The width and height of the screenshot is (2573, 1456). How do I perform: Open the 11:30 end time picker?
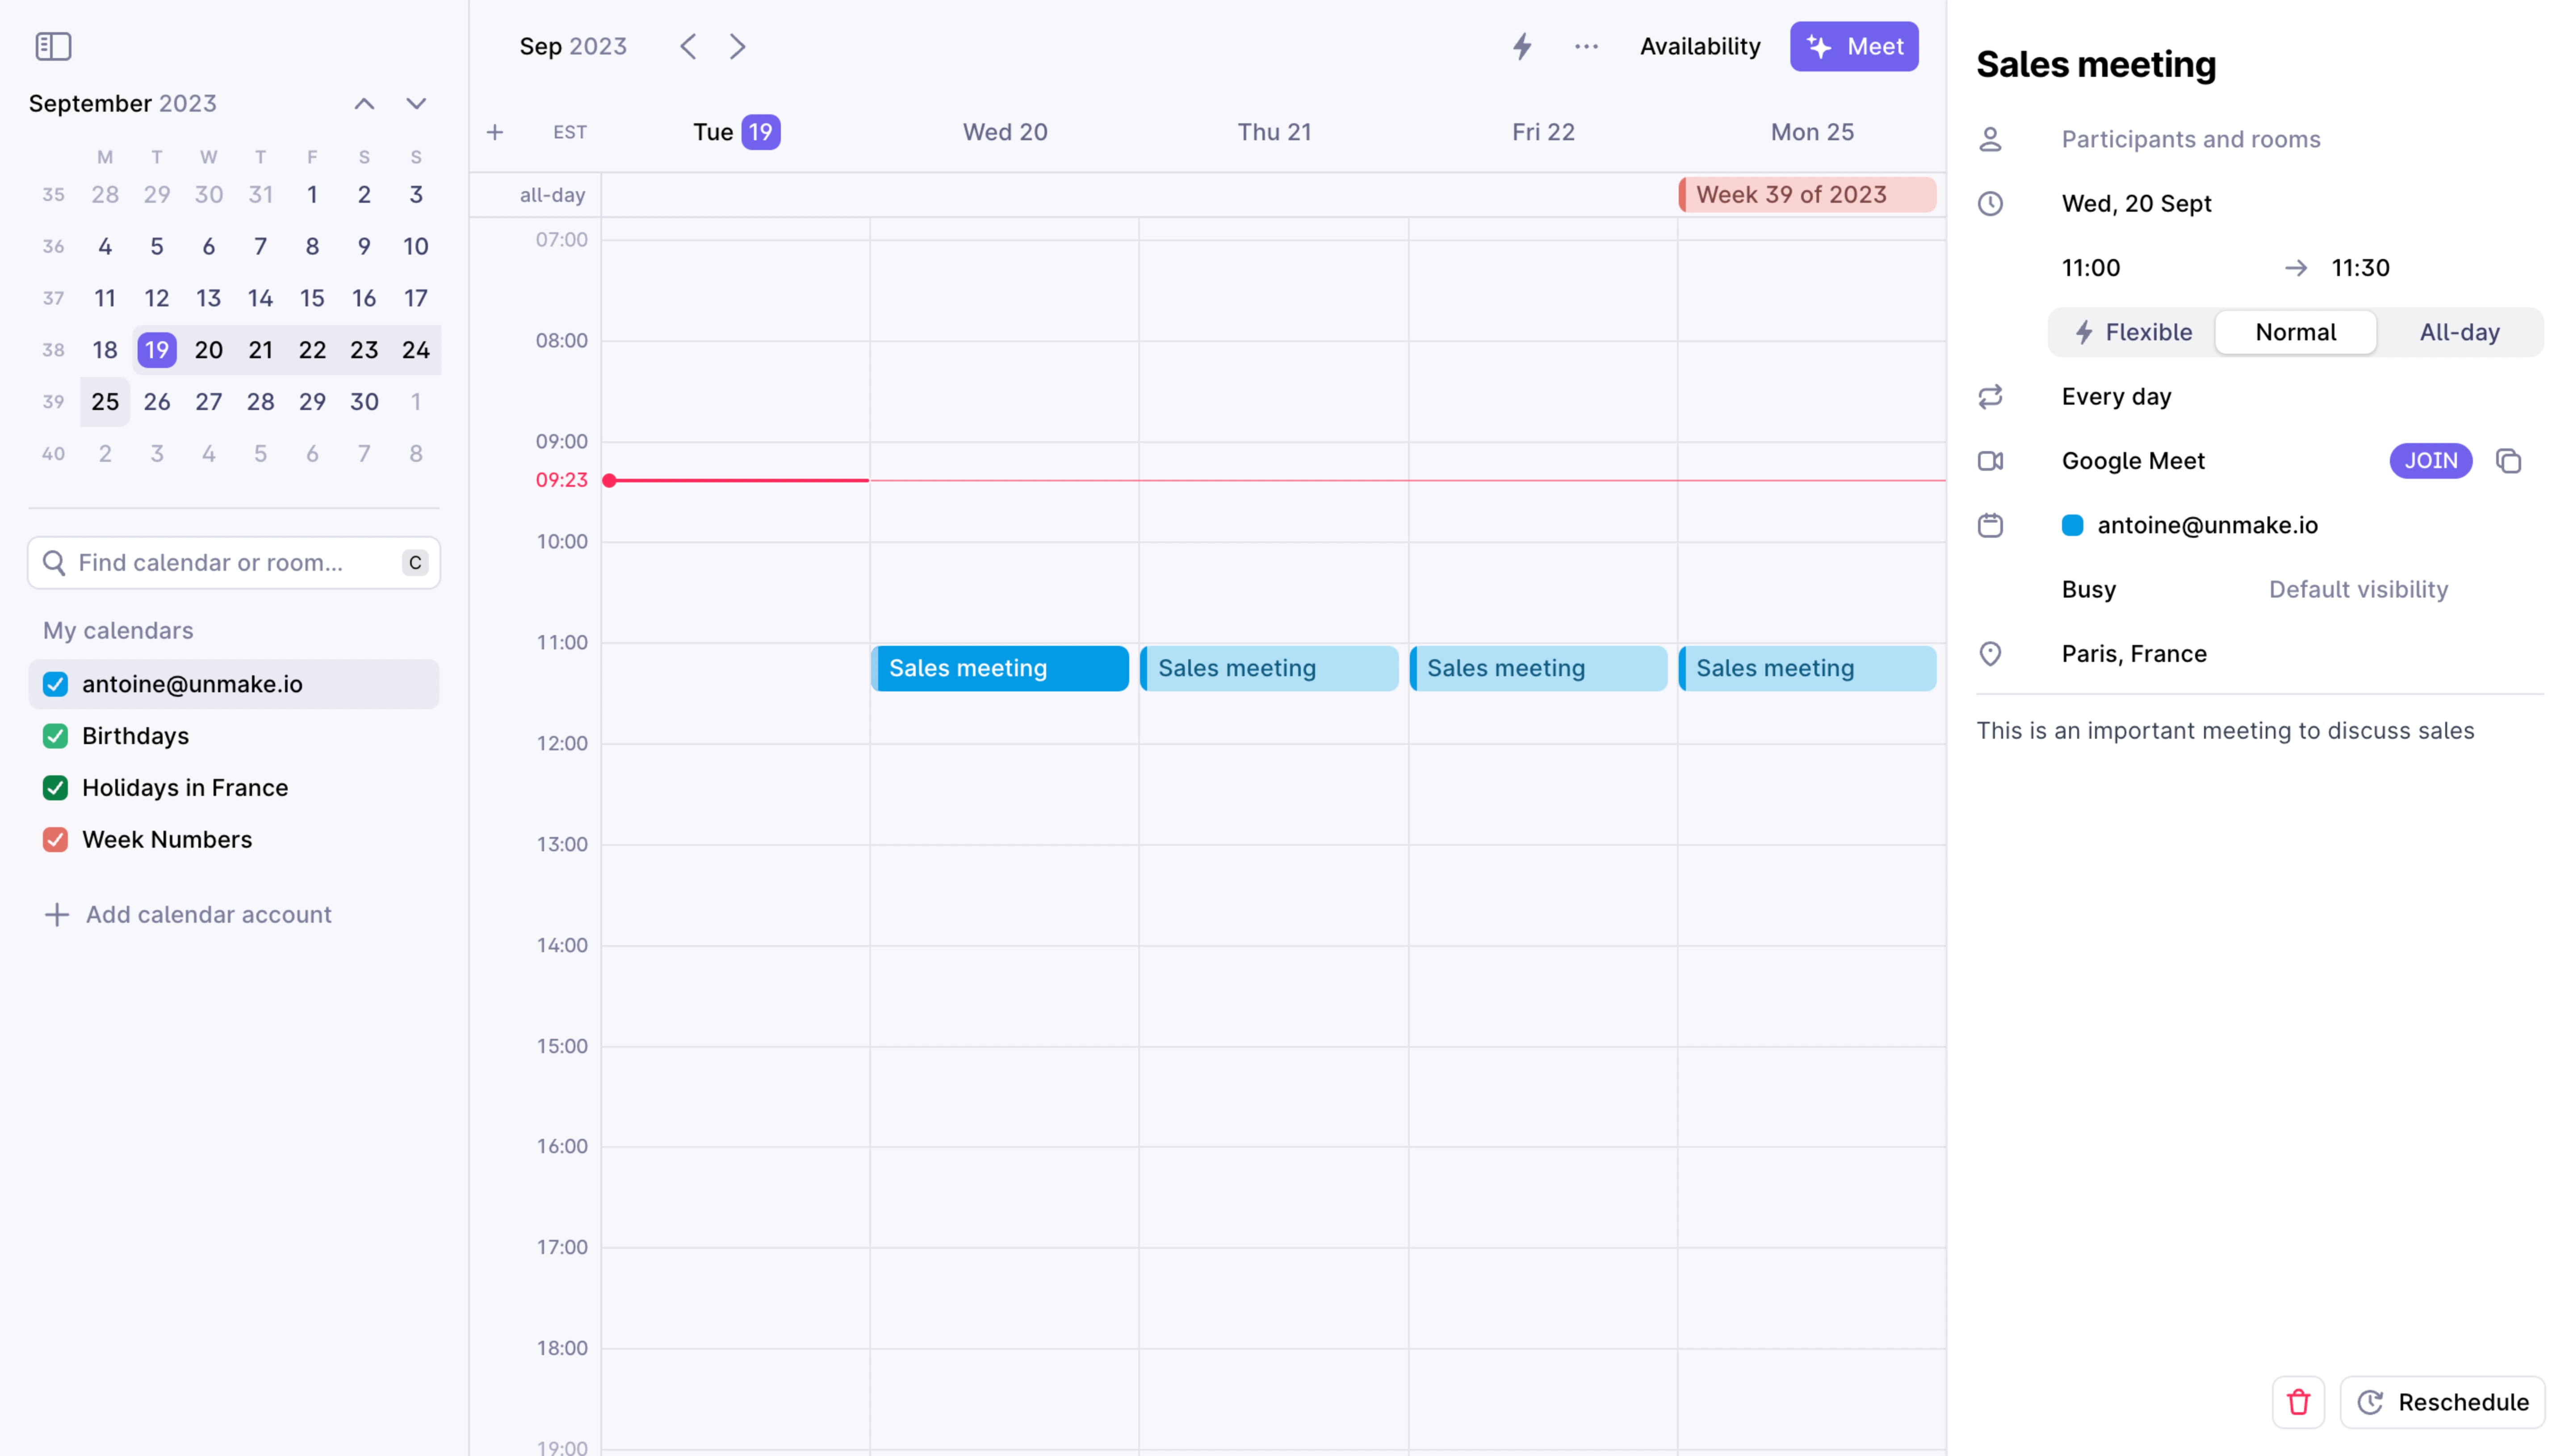tap(2360, 268)
